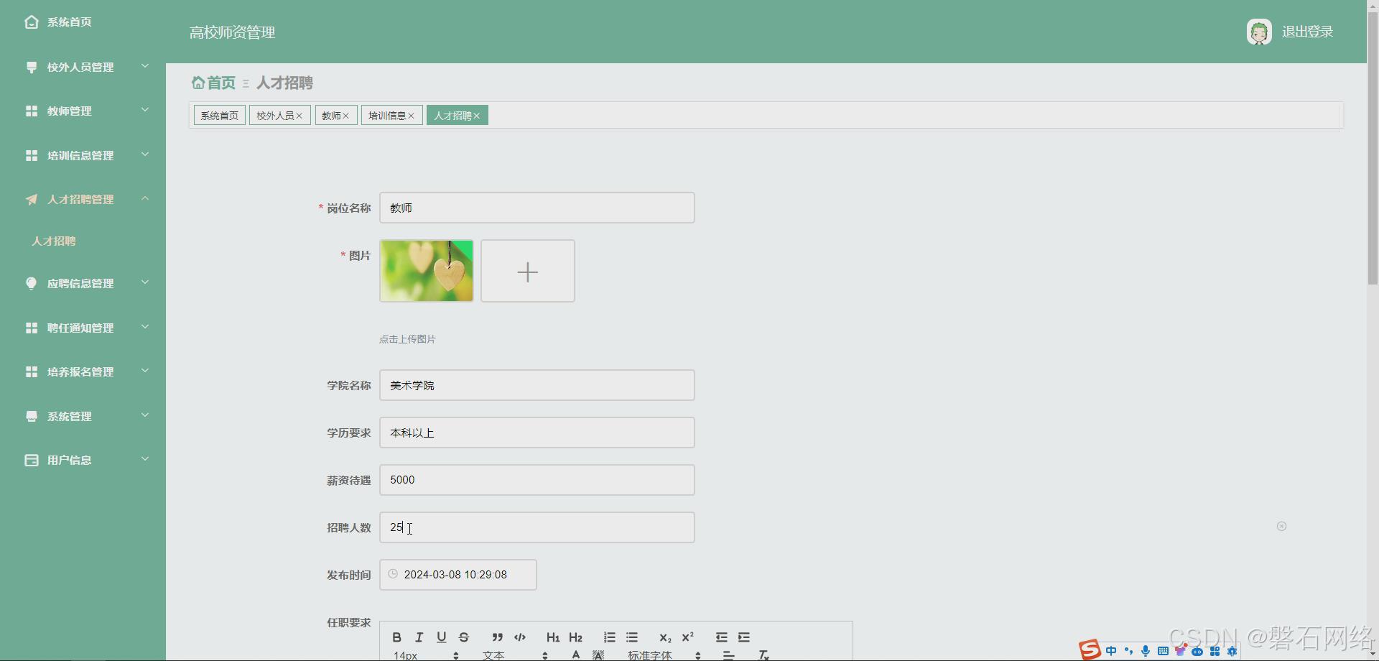Close the 培训信息 tab
This screenshot has height=661, width=1379.
(411, 116)
